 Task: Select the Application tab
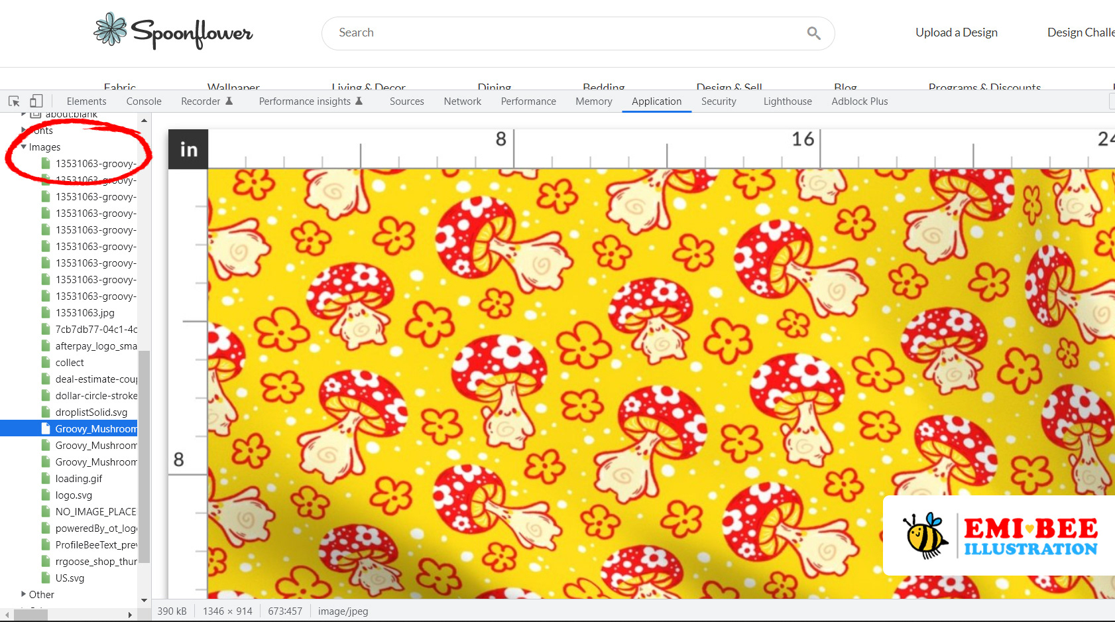[x=656, y=101]
